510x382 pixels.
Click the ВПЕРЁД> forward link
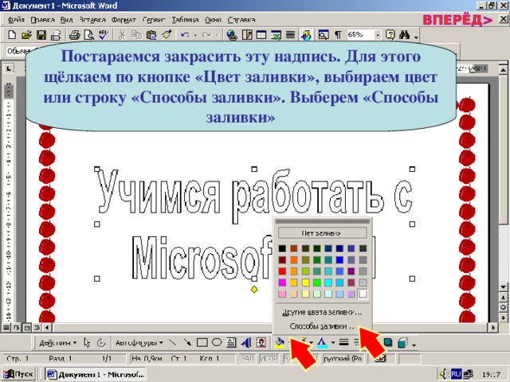pos(457,20)
